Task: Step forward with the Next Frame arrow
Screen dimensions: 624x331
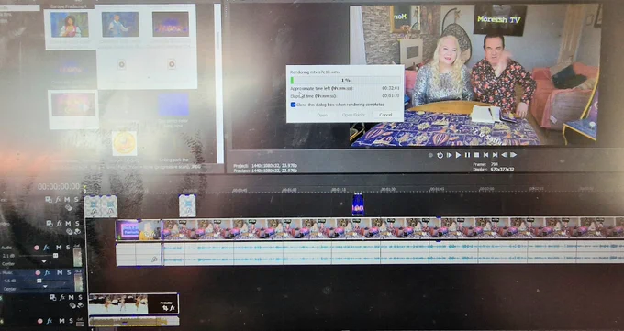Action: 513,155
